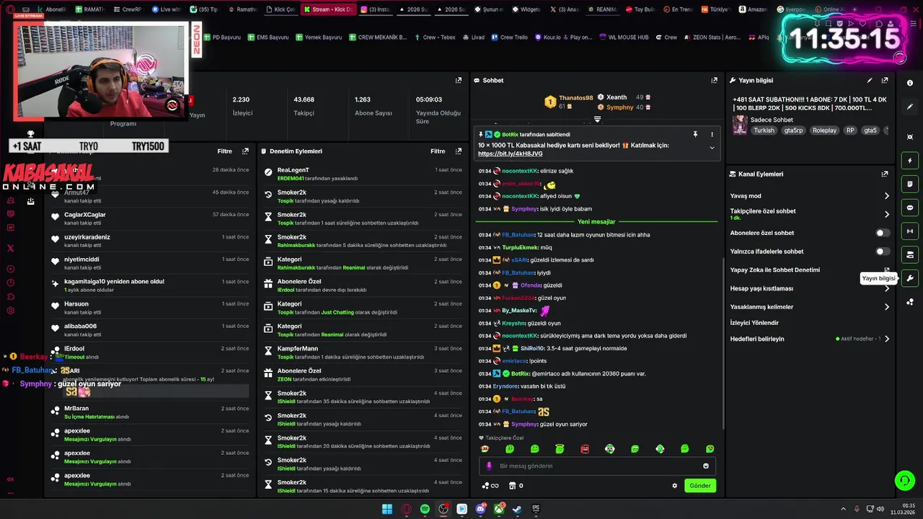Open WL MOUSE HUB bookmark
This screenshot has height=519, width=923.
pos(623,37)
